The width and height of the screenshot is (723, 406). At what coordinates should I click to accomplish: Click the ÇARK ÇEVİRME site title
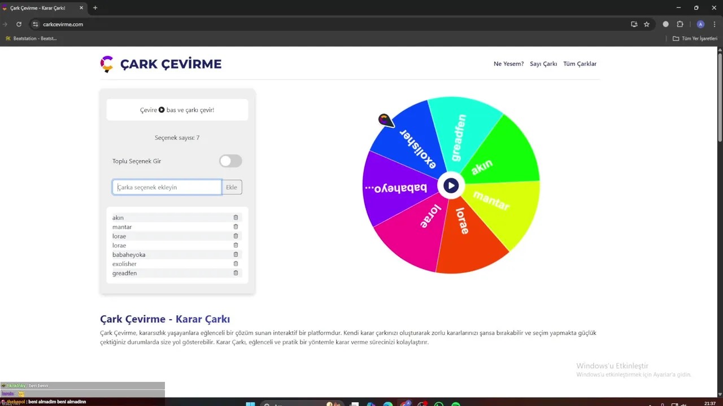171,64
